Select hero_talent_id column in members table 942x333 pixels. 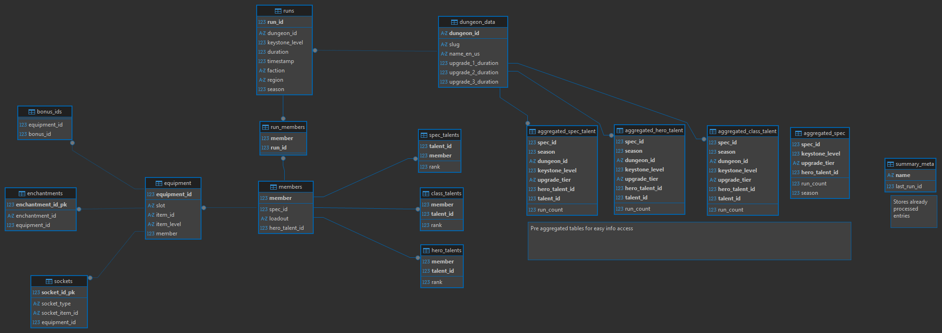coord(286,228)
